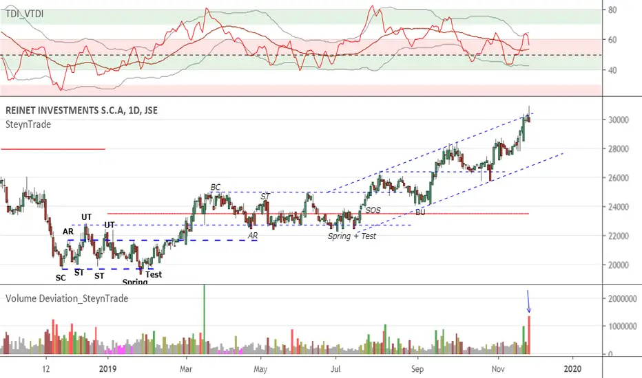Select the BC annotation on the price chart
The image size is (642, 378).
[216, 187]
